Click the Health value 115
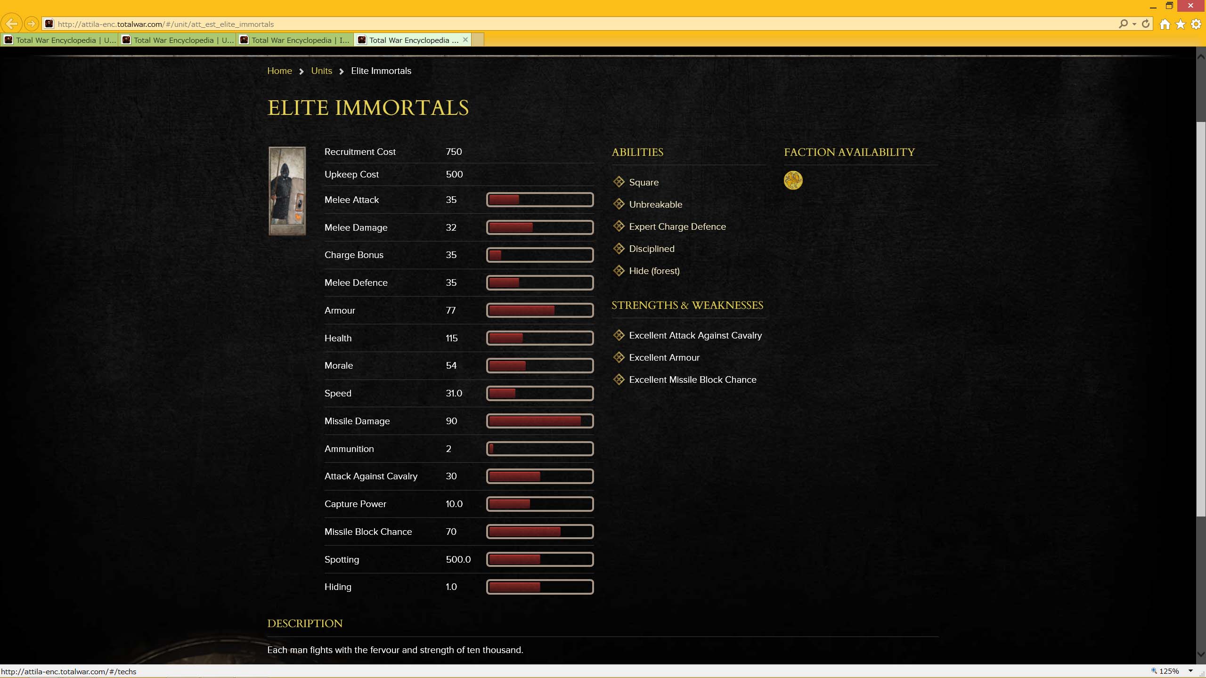Screen dimensions: 1206x678 pyautogui.click(x=451, y=338)
